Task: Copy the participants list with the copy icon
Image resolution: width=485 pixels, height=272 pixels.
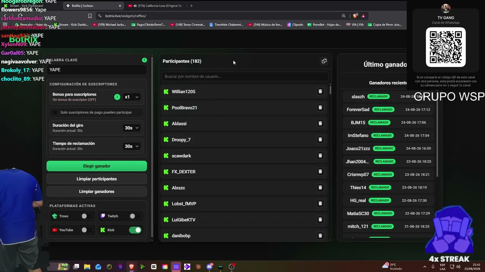Action: [x=324, y=61]
